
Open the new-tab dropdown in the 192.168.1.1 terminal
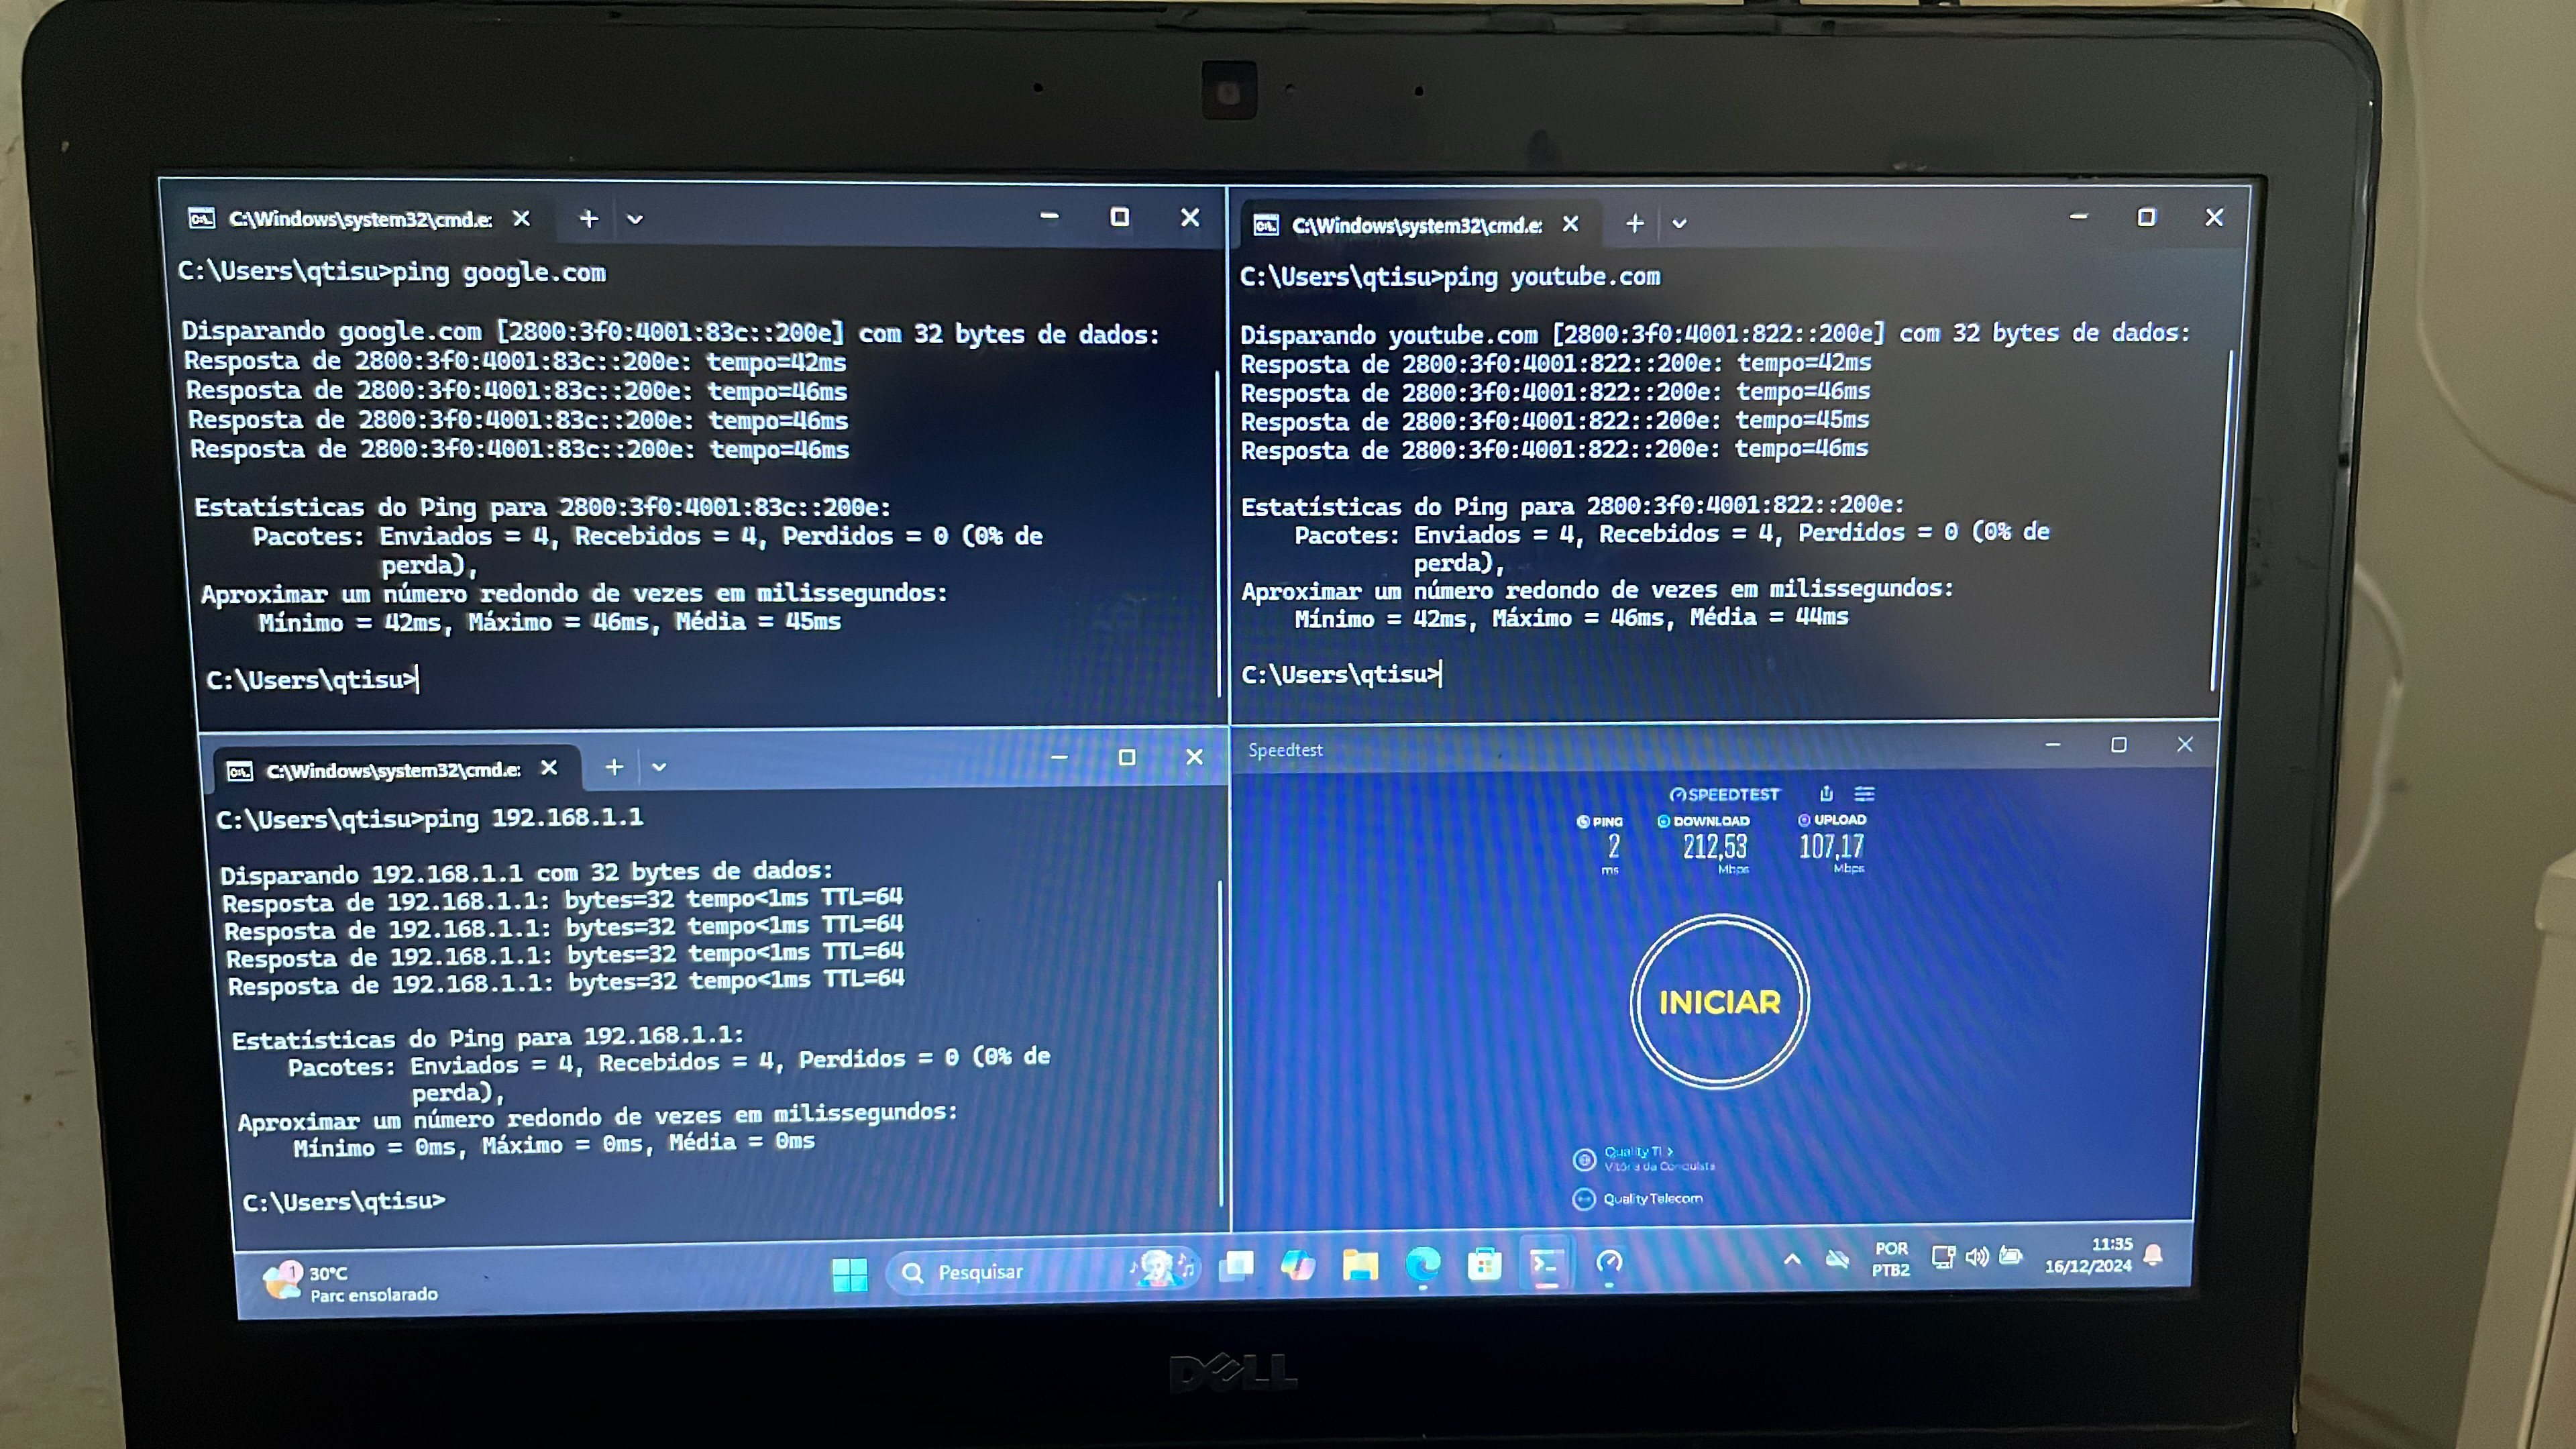pos(659,767)
